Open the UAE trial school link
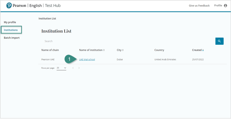 (x=87, y=59)
